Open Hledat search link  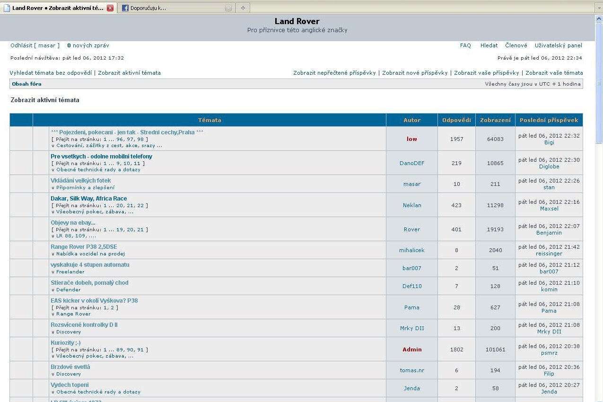[489, 45]
